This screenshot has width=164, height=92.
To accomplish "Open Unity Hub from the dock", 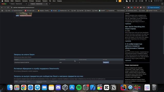I will point(65,87).
